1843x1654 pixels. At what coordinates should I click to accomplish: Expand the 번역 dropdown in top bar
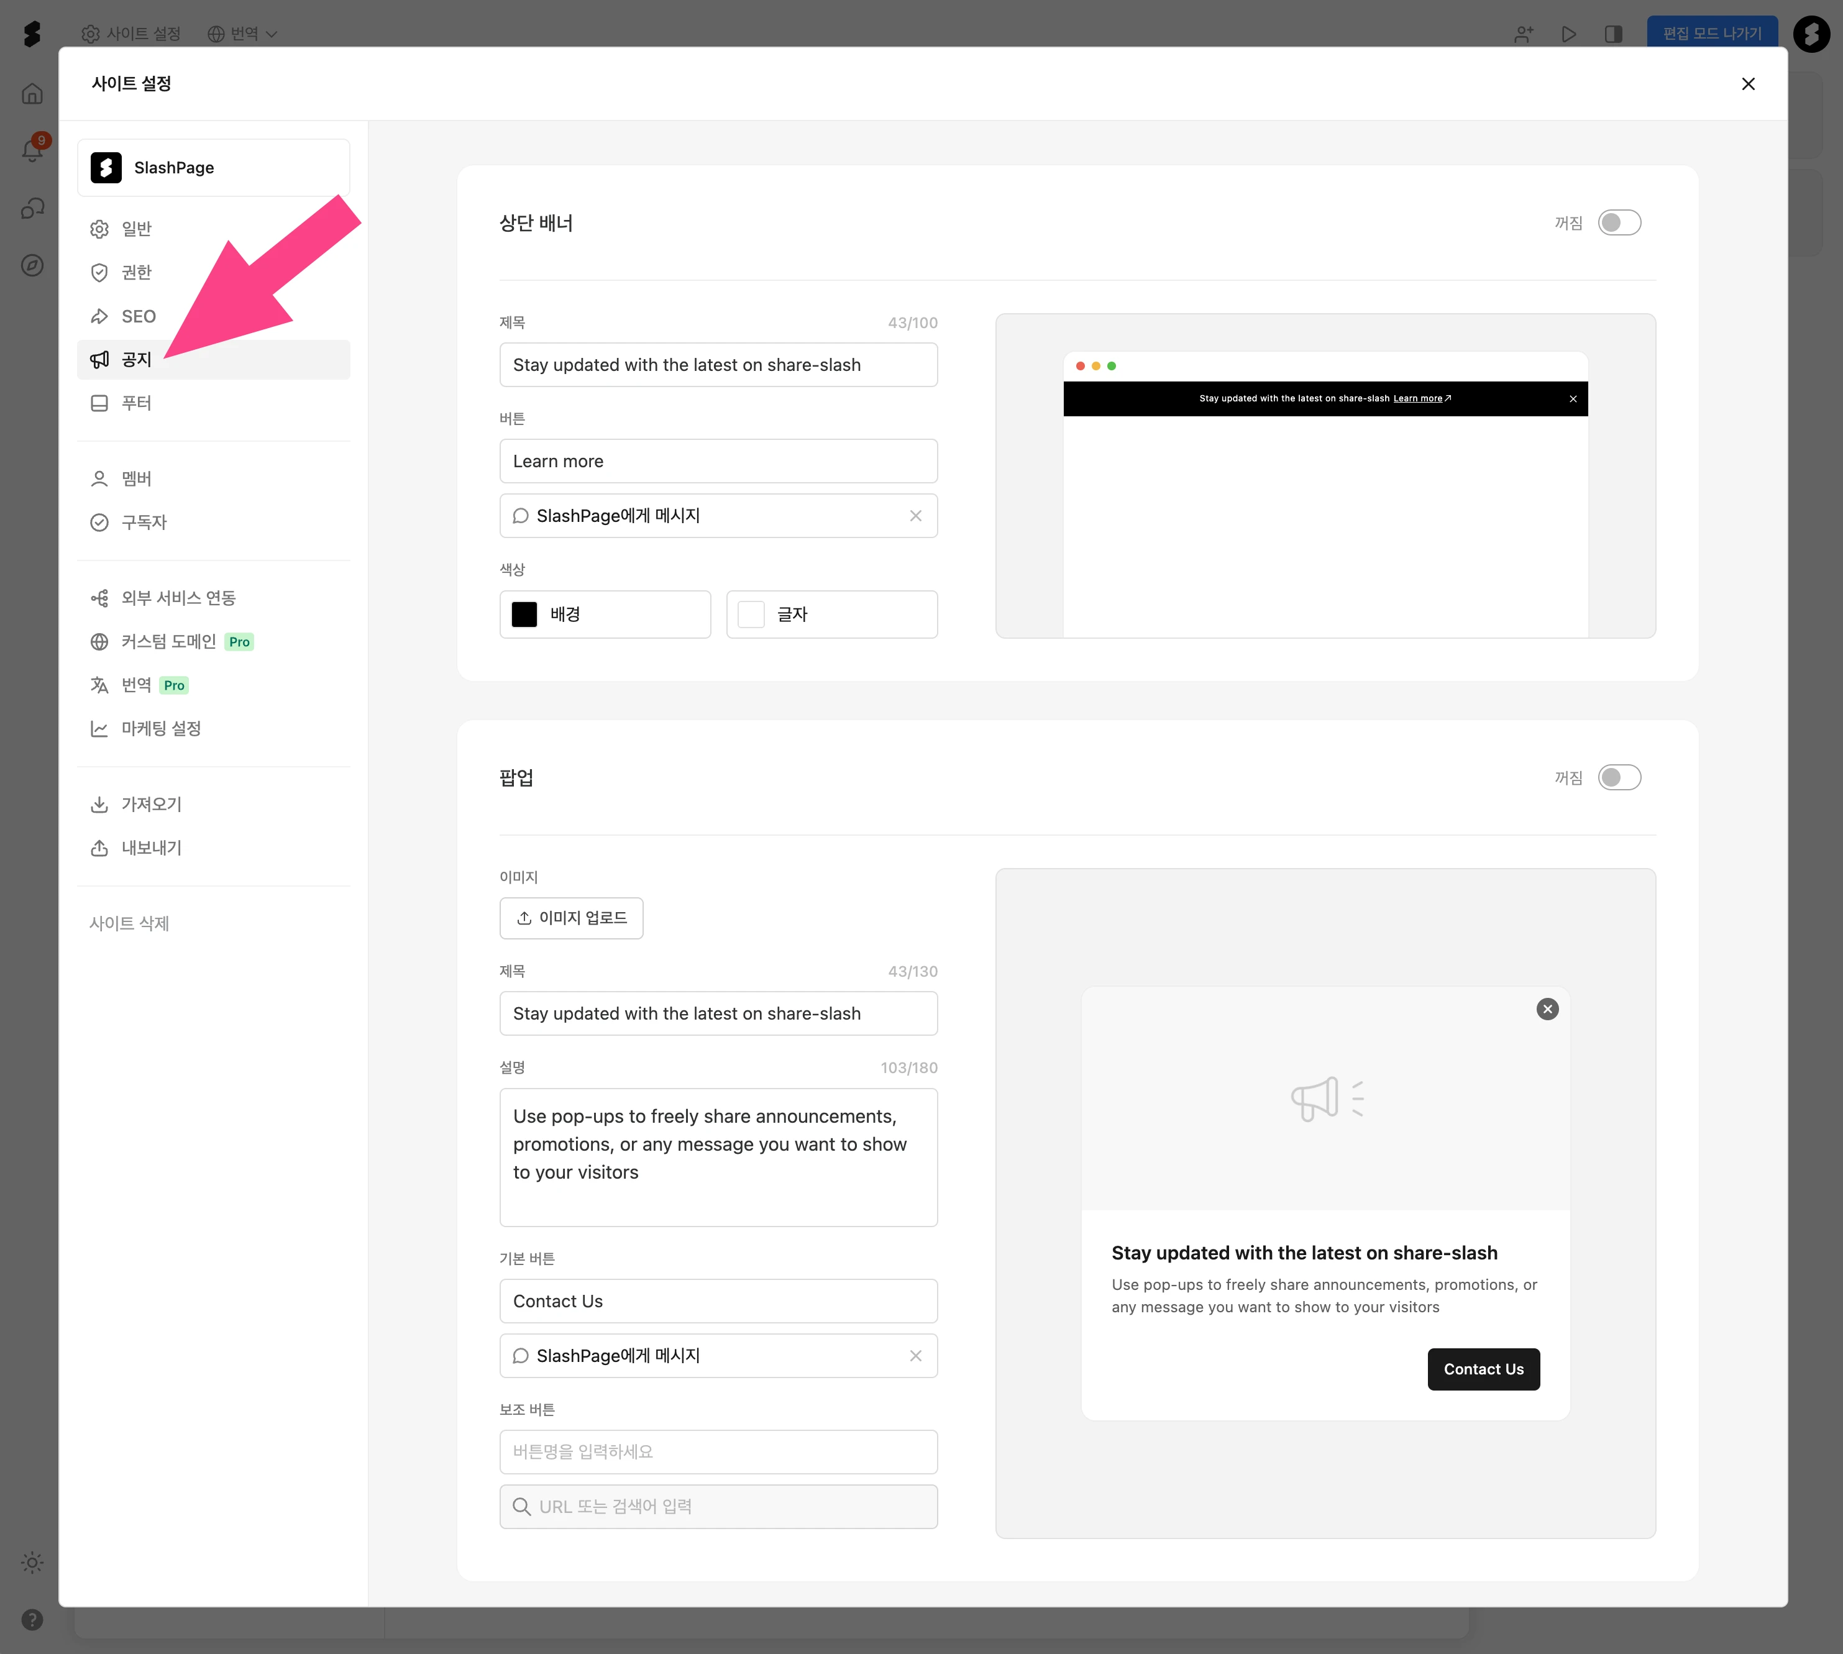click(242, 34)
